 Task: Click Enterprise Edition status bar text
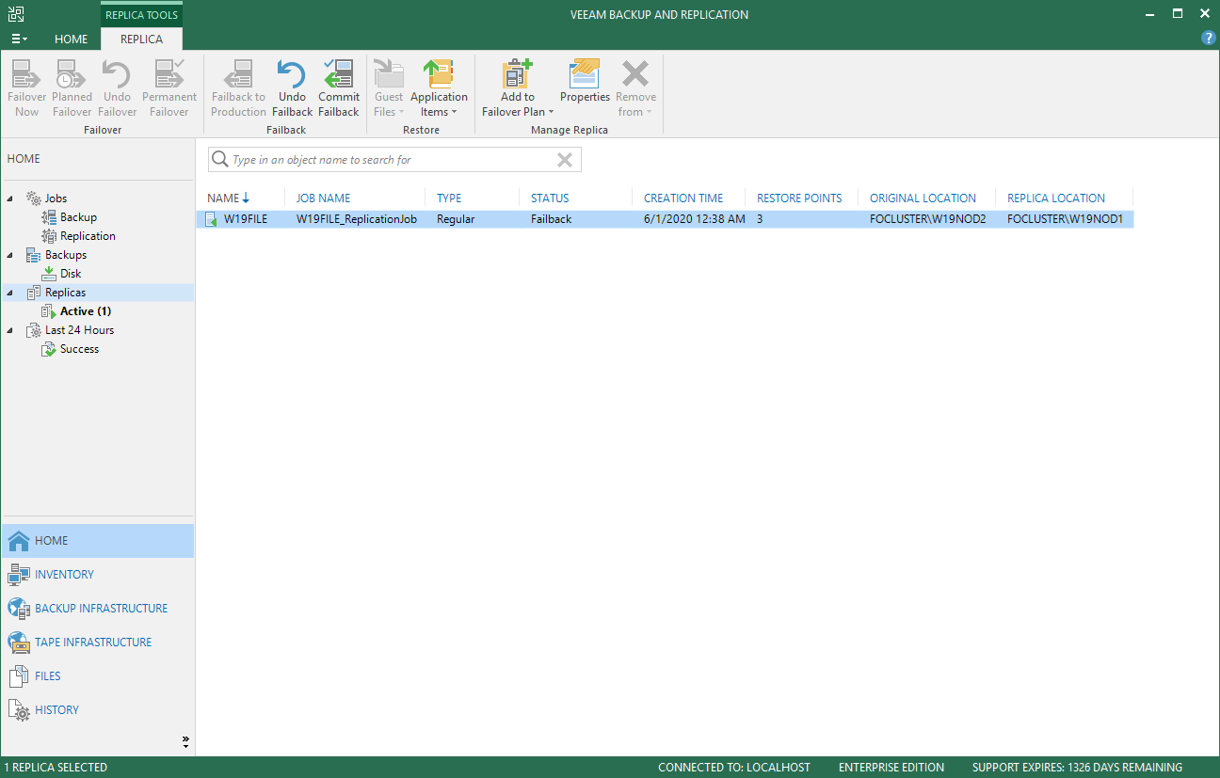point(891,768)
